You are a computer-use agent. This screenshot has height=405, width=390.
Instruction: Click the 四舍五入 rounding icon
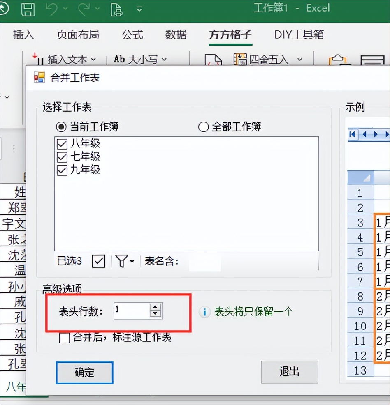coord(240,60)
